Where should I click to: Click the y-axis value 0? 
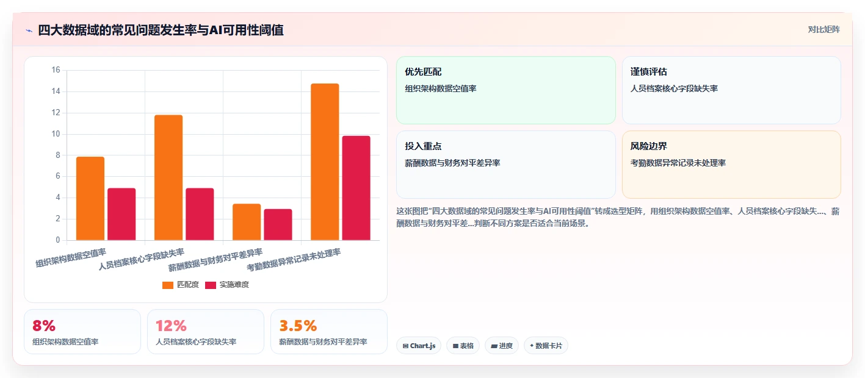(x=57, y=240)
